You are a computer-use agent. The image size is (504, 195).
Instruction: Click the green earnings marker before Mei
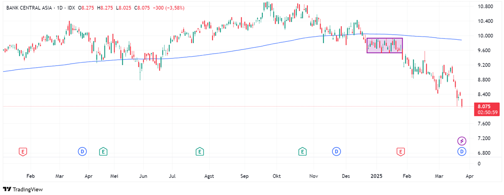pyautogui.click(x=103, y=151)
